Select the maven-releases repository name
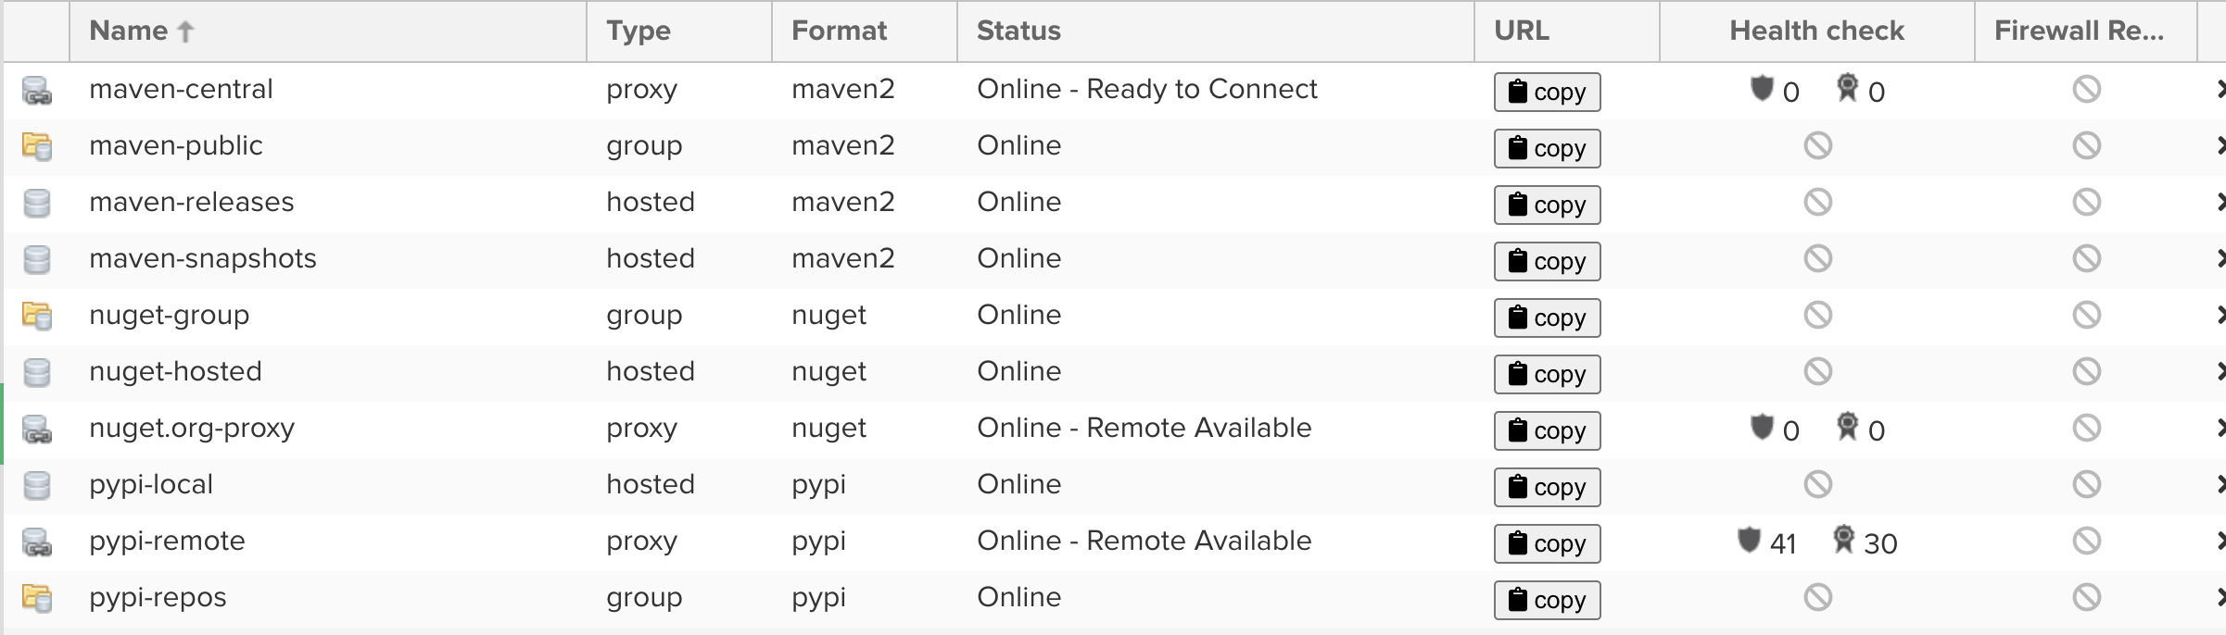This screenshot has height=635, width=2226. click(191, 203)
